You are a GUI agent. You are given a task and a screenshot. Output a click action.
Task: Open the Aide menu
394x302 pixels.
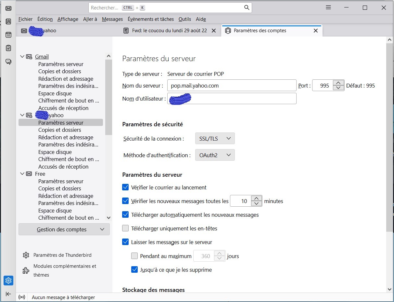[x=201, y=19]
